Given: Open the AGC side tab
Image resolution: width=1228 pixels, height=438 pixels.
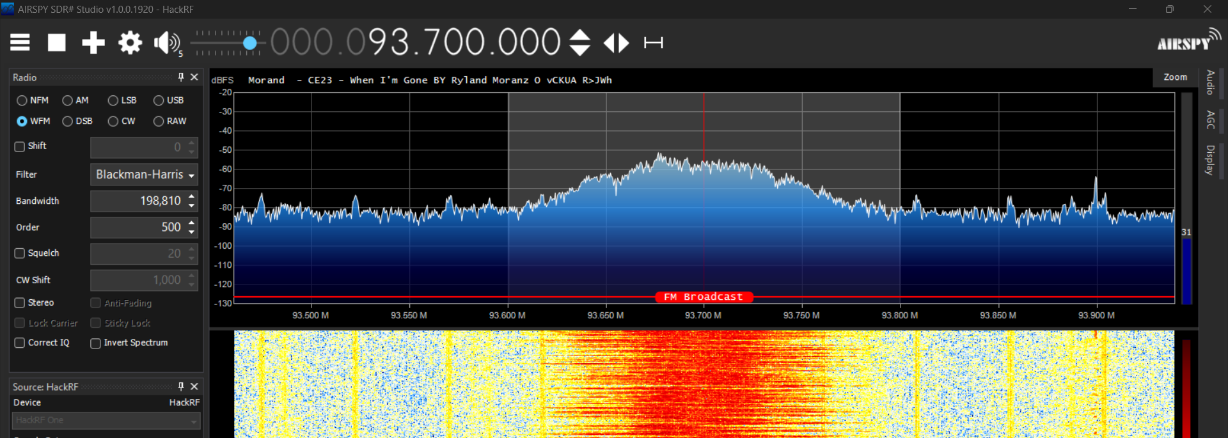Looking at the screenshot, I should pos(1211,120).
